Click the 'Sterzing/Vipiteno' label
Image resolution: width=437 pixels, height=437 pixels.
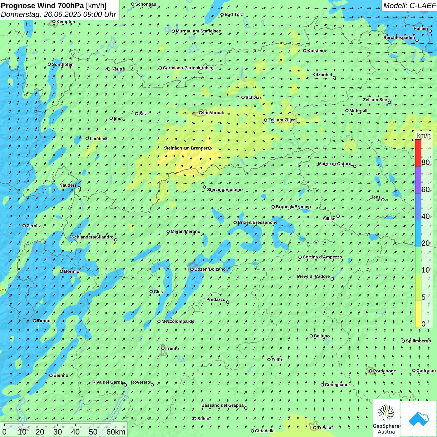pyautogui.click(x=225, y=189)
